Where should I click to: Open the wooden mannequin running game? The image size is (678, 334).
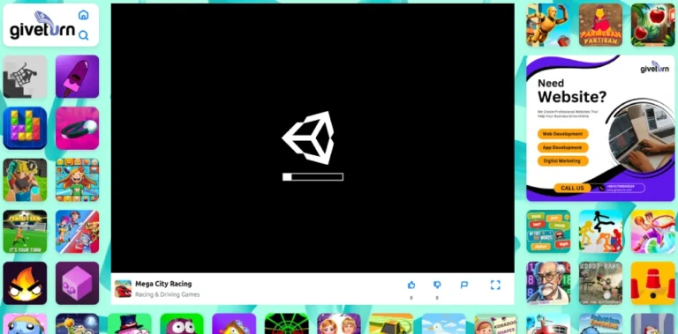(548, 25)
